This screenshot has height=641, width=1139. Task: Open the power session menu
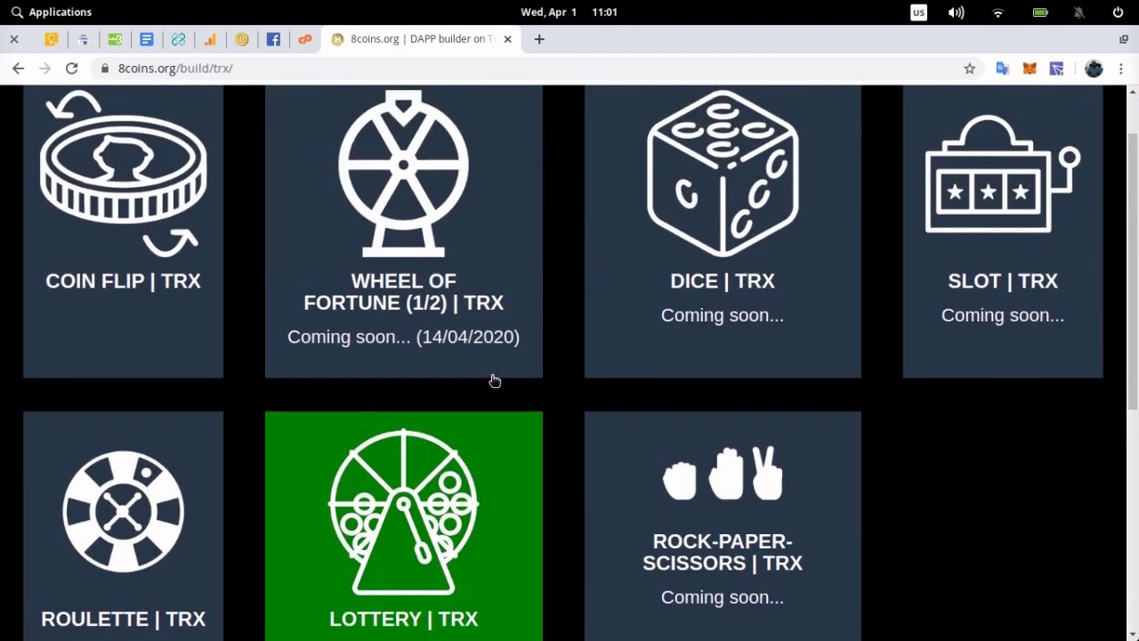pyautogui.click(x=1118, y=12)
